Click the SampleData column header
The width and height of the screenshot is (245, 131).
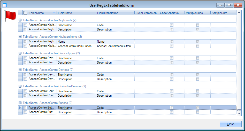(223, 13)
